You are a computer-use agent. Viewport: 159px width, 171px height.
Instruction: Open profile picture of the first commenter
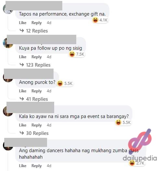pyautogui.click(x=8, y=9)
